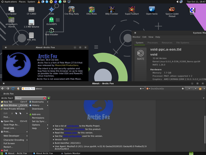The image size is (206, 155).
Task: Launch SuperTuxKart from desktop
Action: [132, 11]
